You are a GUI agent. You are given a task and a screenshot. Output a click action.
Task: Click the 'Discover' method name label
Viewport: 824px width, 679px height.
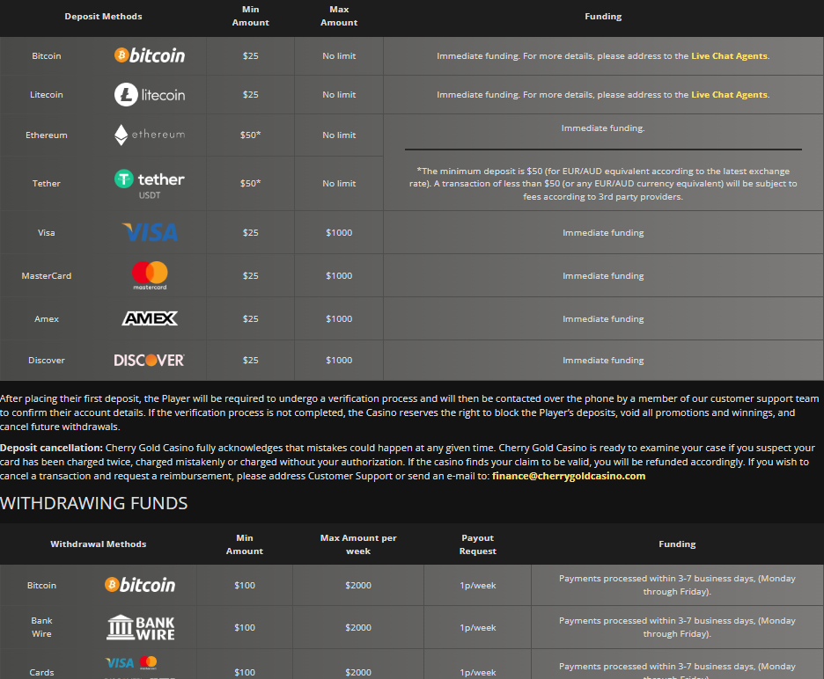click(47, 361)
